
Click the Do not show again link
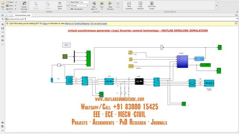(99, 23)
